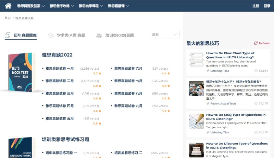Click the 历年真题题库 tab icon
The image size is (274, 158).
coord(8,35)
